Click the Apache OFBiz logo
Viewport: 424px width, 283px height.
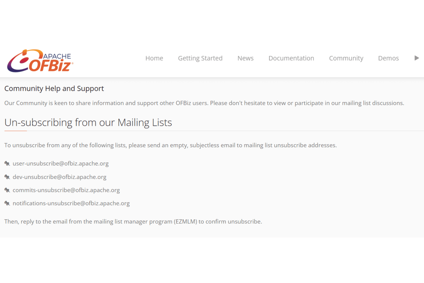point(40,60)
